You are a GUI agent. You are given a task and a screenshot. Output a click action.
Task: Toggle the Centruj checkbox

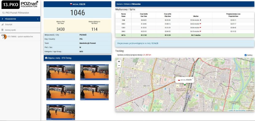point(245,55)
